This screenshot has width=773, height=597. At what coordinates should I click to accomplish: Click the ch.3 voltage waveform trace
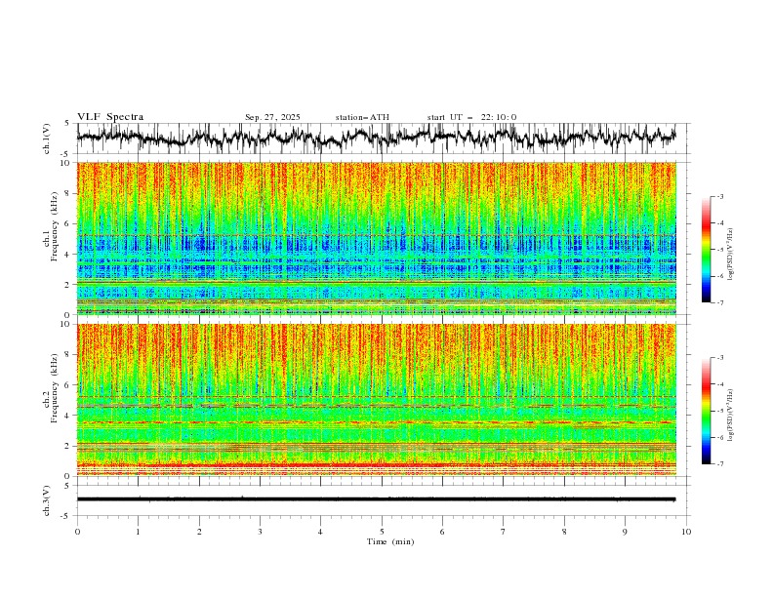click(x=376, y=499)
